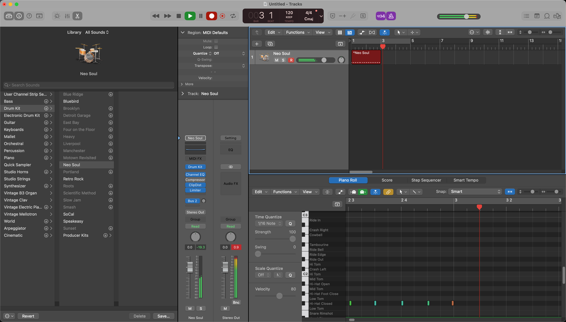
Task: Enable the metronome click icon
Action: 391,16
